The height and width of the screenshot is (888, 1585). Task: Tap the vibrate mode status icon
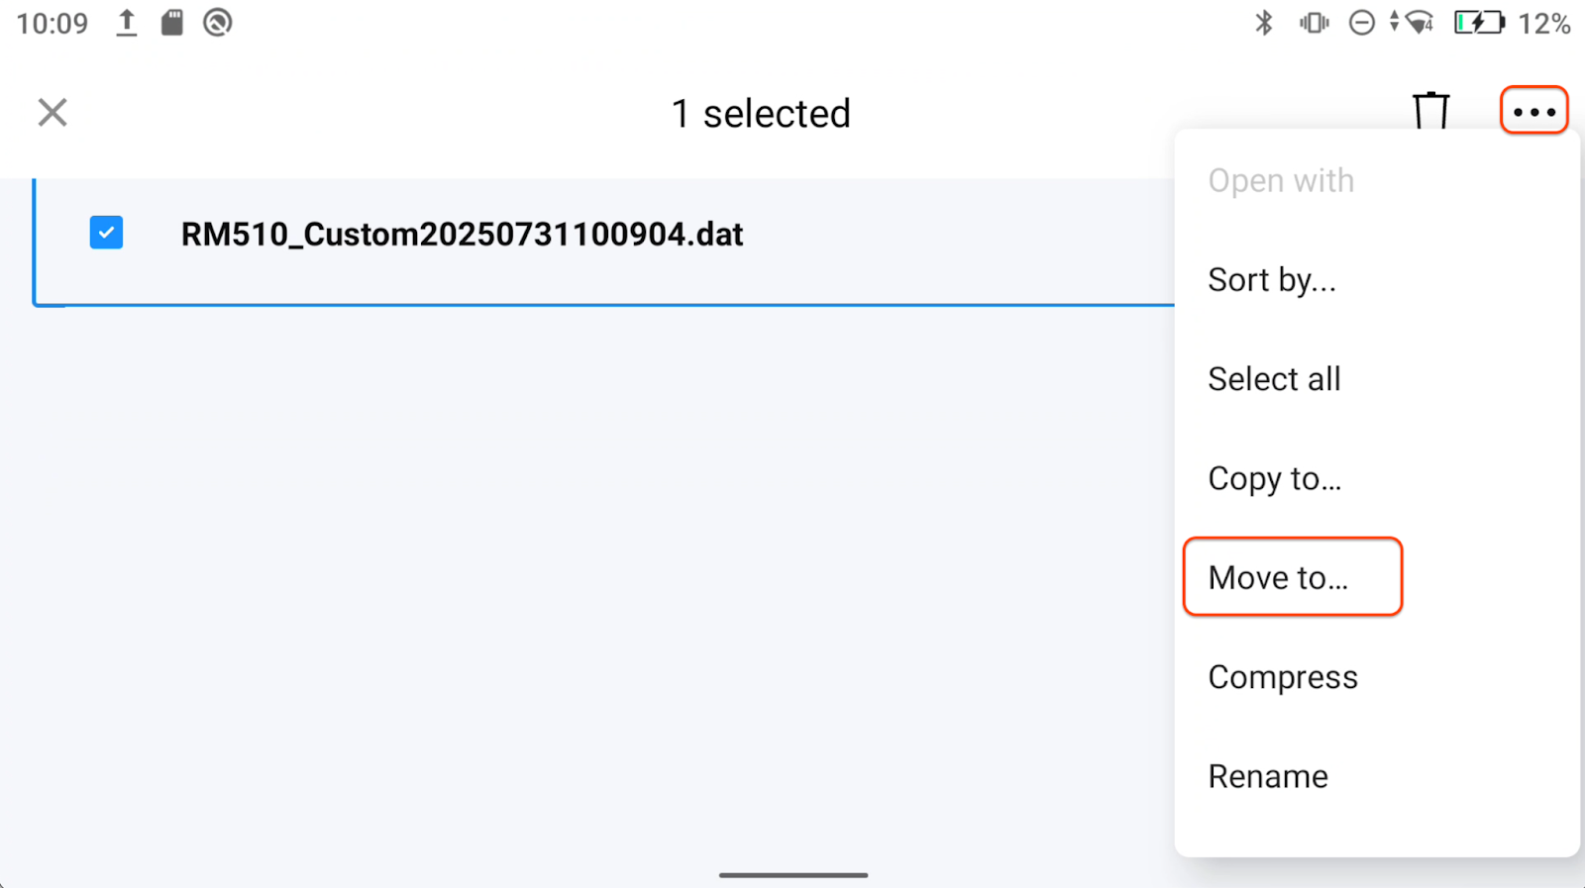pos(1314,23)
